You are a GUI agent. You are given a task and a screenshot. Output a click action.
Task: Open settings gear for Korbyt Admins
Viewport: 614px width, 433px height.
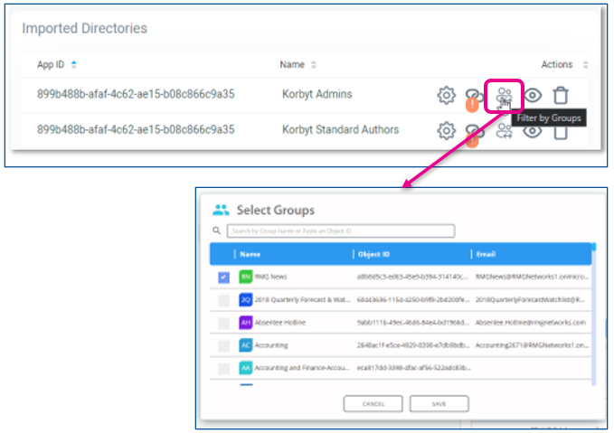coord(446,96)
